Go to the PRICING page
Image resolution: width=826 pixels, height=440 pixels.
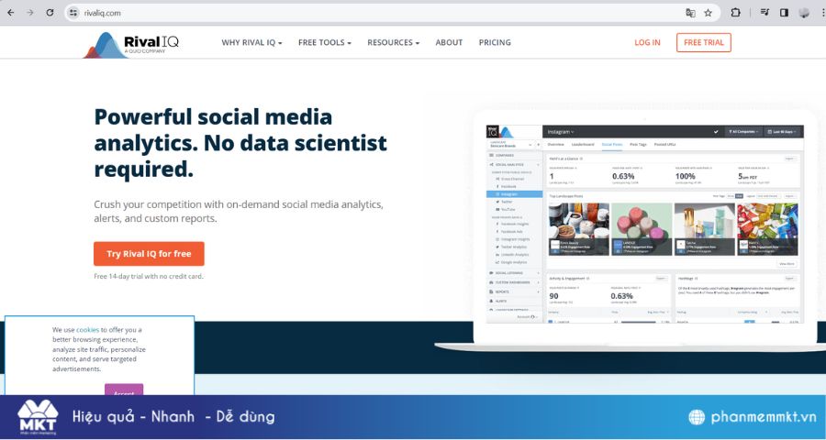coord(495,43)
